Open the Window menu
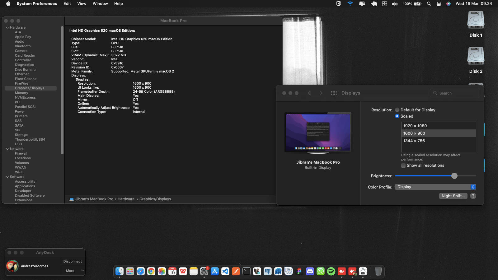The image size is (498, 280). click(100, 3)
